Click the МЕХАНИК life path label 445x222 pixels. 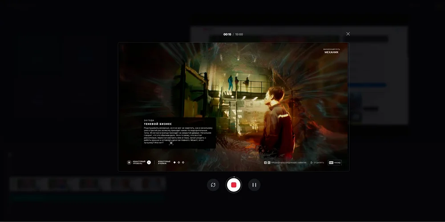(331, 52)
